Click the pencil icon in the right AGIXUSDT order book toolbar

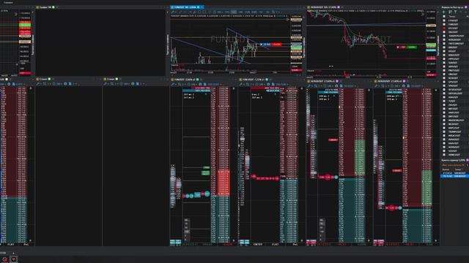[377, 86]
